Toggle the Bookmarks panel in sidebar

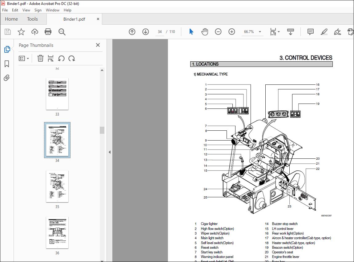(x=7, y=64)
